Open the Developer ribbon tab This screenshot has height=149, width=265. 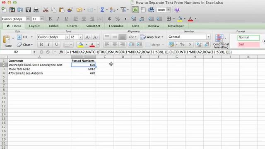(x=176, y=26)
